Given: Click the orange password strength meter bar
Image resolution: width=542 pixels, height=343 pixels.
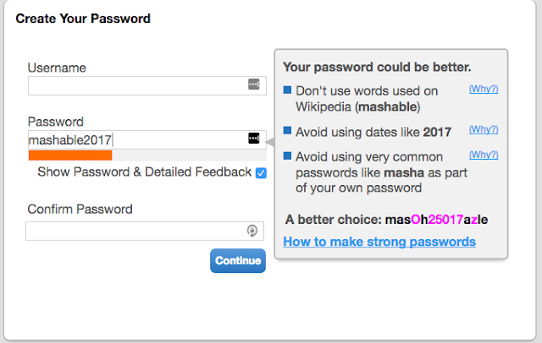Looking at the screenshot, I should pos(70,155).
